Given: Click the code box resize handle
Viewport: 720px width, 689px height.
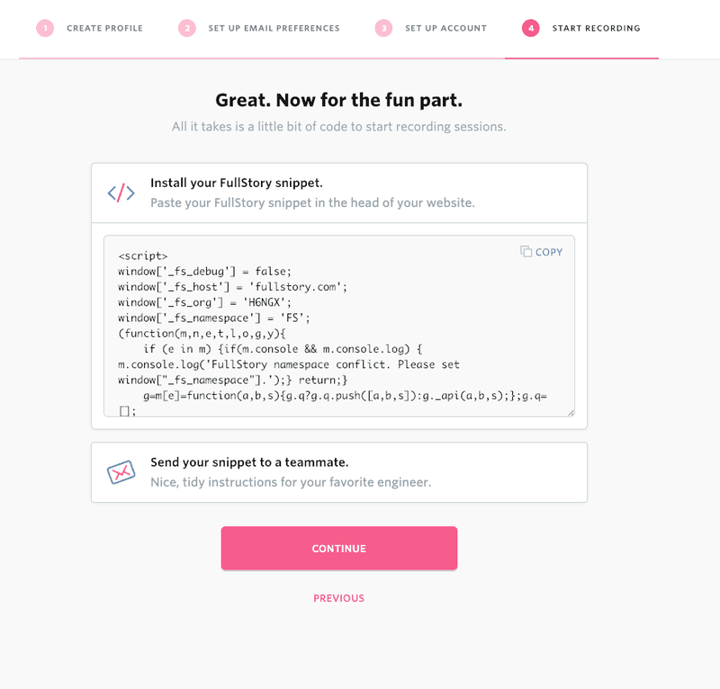Looking at the screenshot, I should tap(570, 411).
